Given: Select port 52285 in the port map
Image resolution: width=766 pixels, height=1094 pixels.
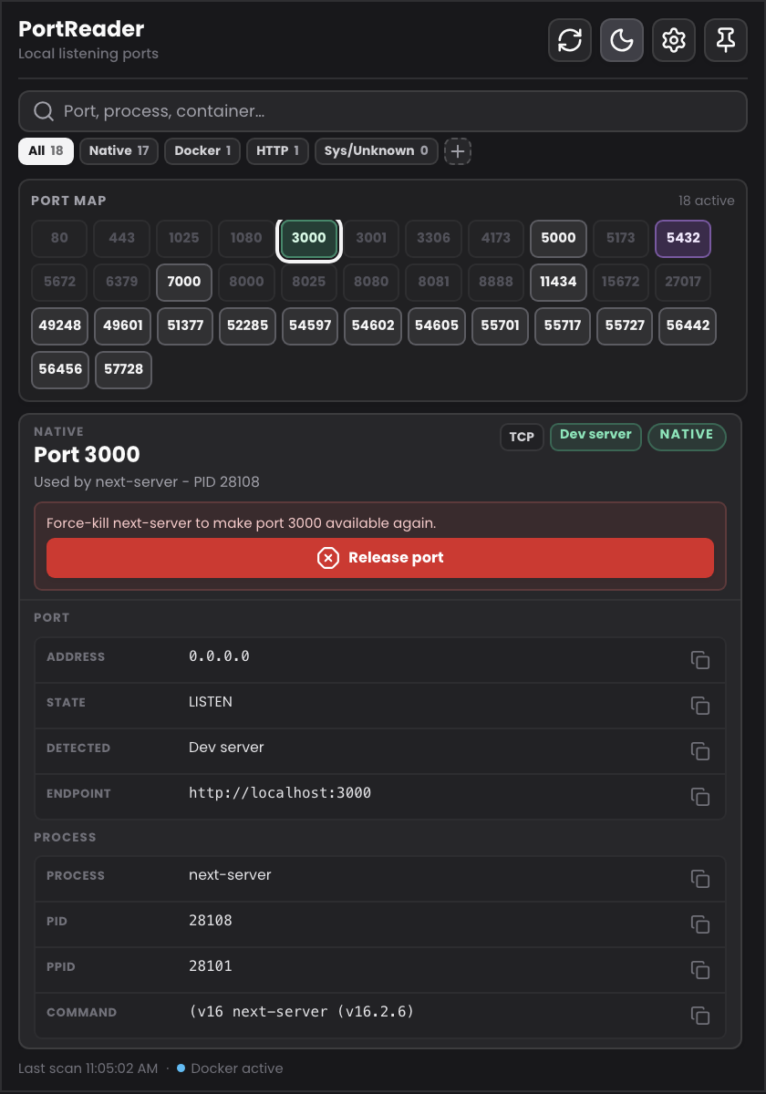Looking at the screenshot, I should (248, 325).
